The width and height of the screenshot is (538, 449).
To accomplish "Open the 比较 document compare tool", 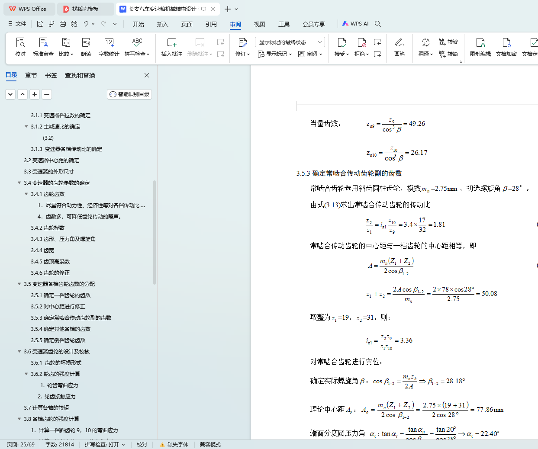I will click(x=66, y=47).
